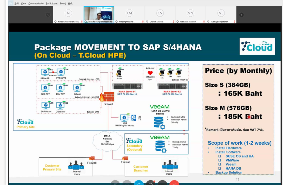283x185 pixels.
Task: Open the blue participants panel button
Action: 139,183
